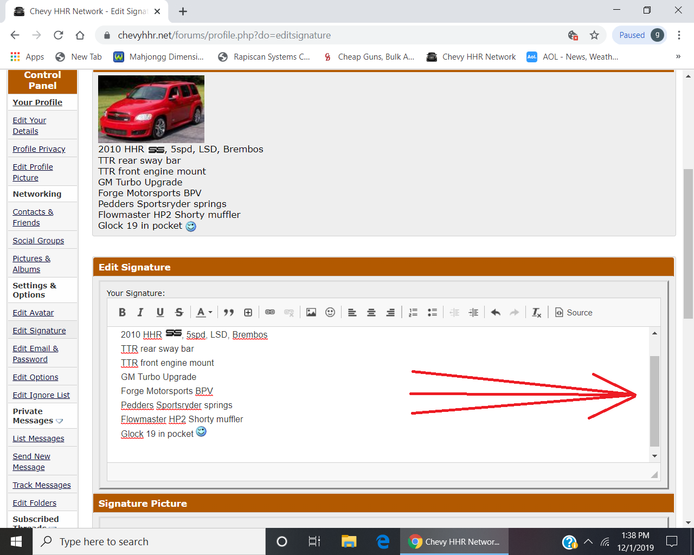Center align the signature text

371,313
